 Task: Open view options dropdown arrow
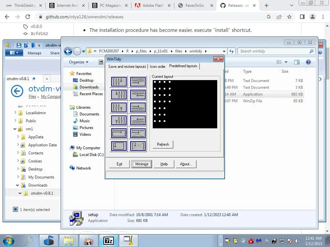coord(286,62)
